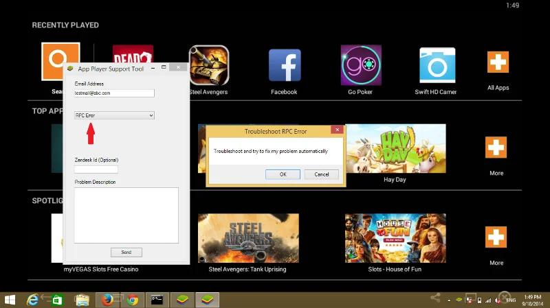The width and height of the screenshot is (550, 308).
Task: Click the BlueStacks tray icon
Action: (459, 300)
